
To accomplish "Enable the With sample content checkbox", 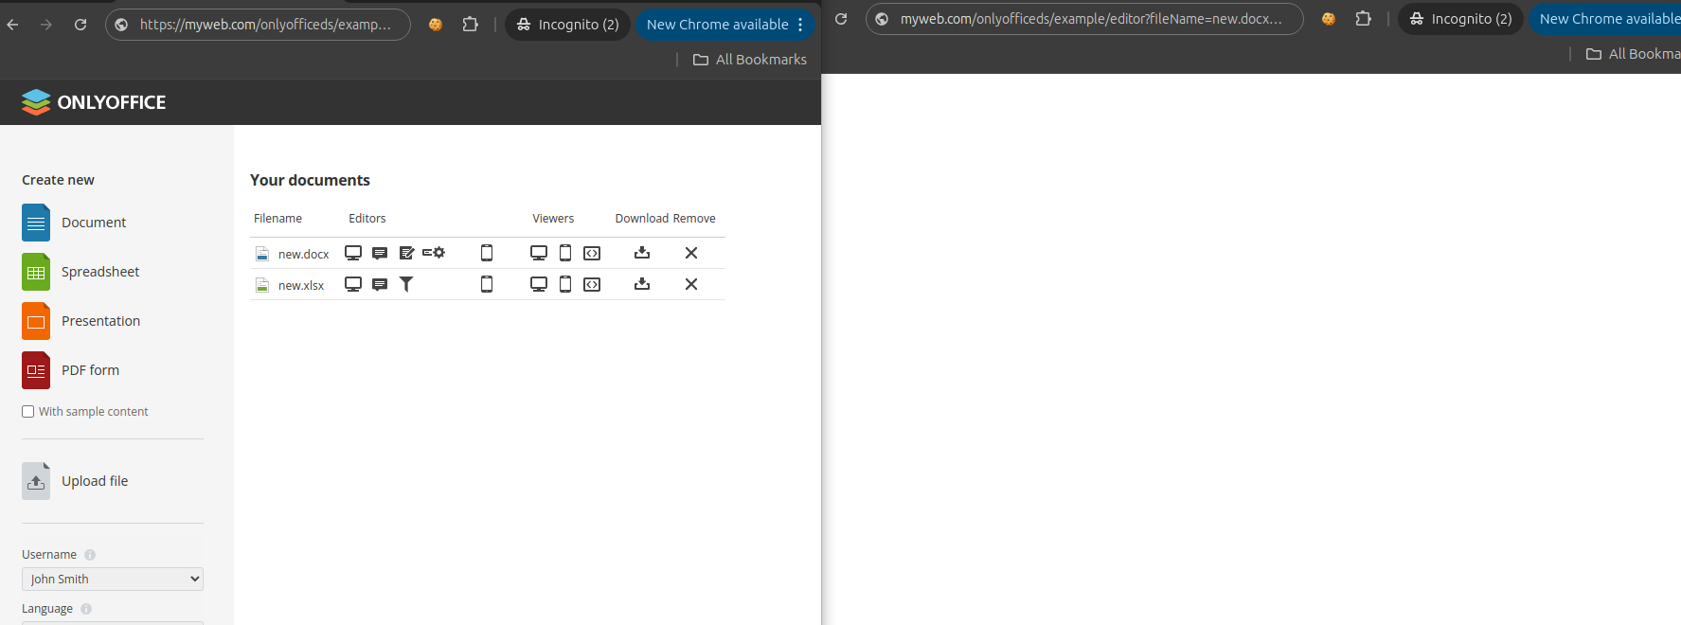I will tap(28, 412).
